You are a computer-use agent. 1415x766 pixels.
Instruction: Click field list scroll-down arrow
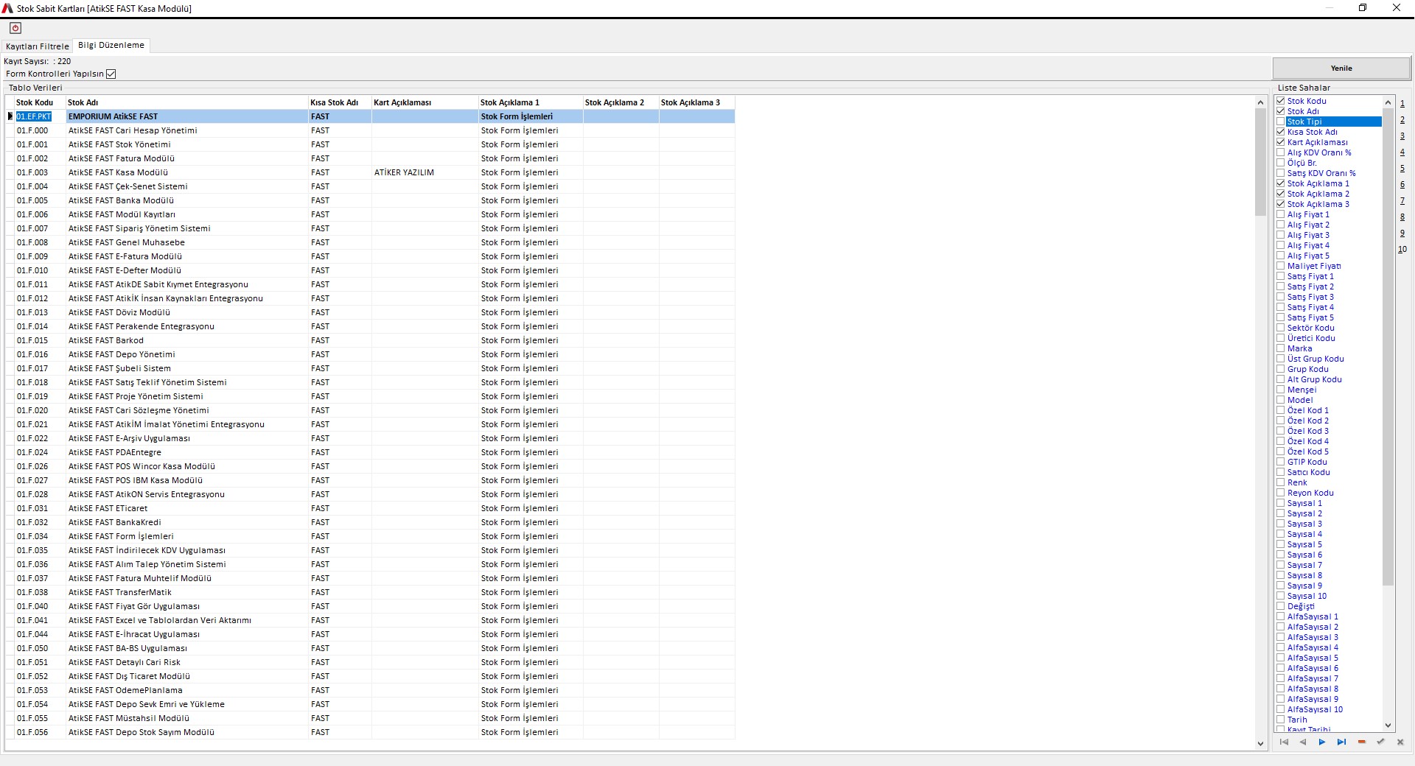point(1388,725)
